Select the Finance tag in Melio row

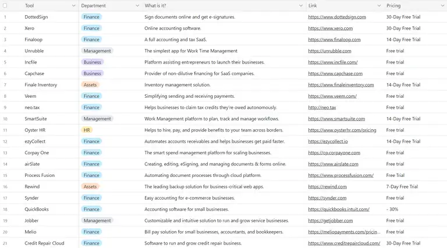pyautogui.click(x=91, y=232)
